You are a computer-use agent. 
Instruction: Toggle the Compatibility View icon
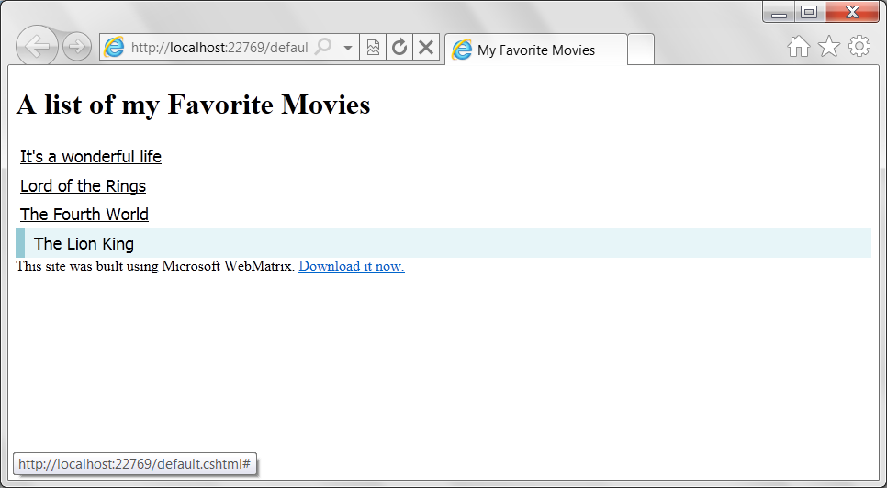coord(373,47)
